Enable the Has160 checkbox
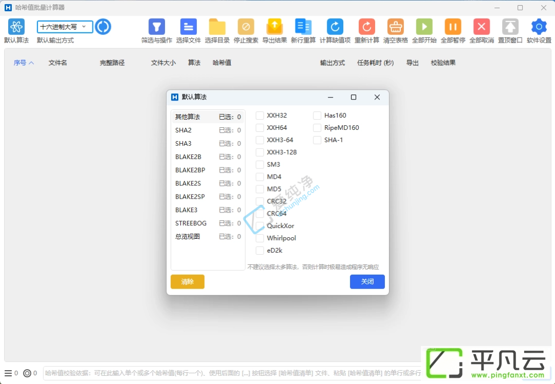The height and width of the screenshot is (384, 555). (x=317, y=116)
